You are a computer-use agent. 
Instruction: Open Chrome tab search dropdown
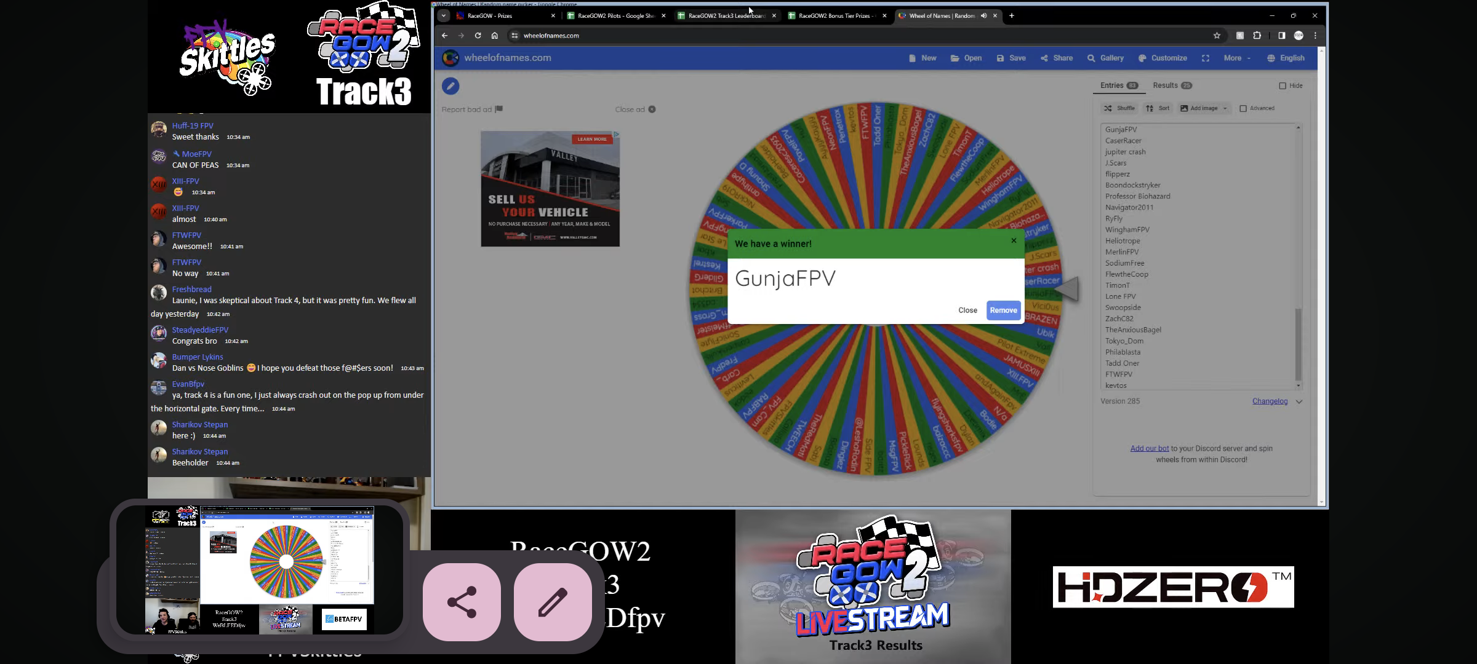[x=443, y=16]
